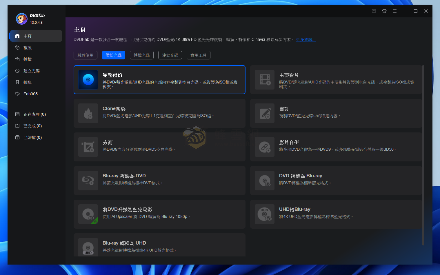Click the 將藍光電影轉檔為標準DVD格式 description

(133, 183)
